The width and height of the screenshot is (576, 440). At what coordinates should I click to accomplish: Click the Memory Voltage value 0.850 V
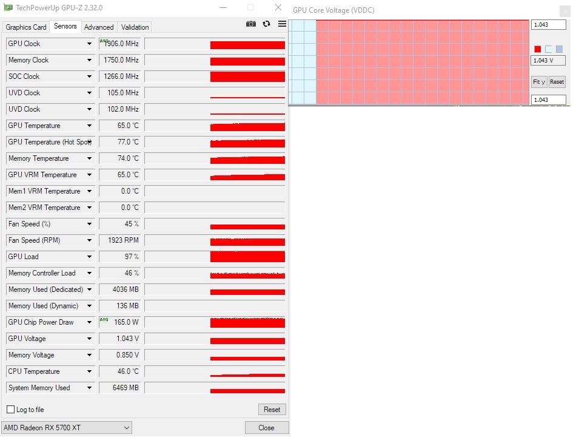point(120,355)
